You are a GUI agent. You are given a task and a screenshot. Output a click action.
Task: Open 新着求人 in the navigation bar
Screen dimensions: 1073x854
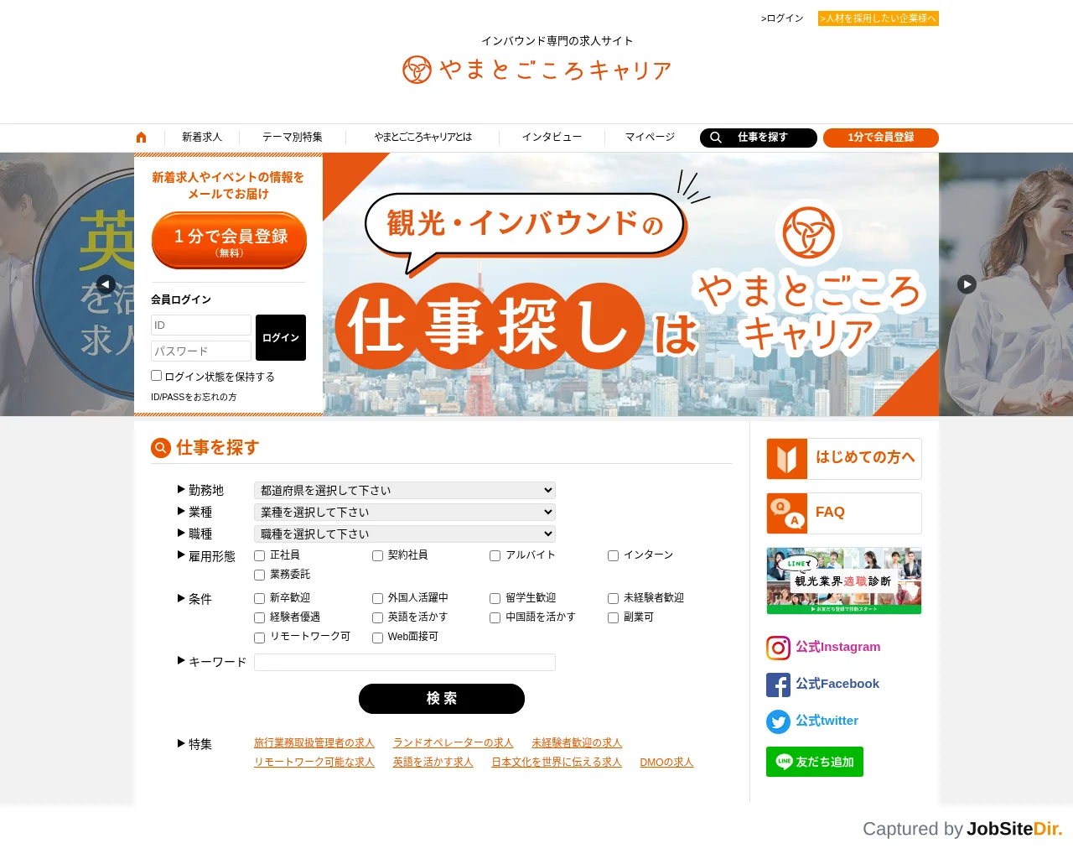coord(202,138)
